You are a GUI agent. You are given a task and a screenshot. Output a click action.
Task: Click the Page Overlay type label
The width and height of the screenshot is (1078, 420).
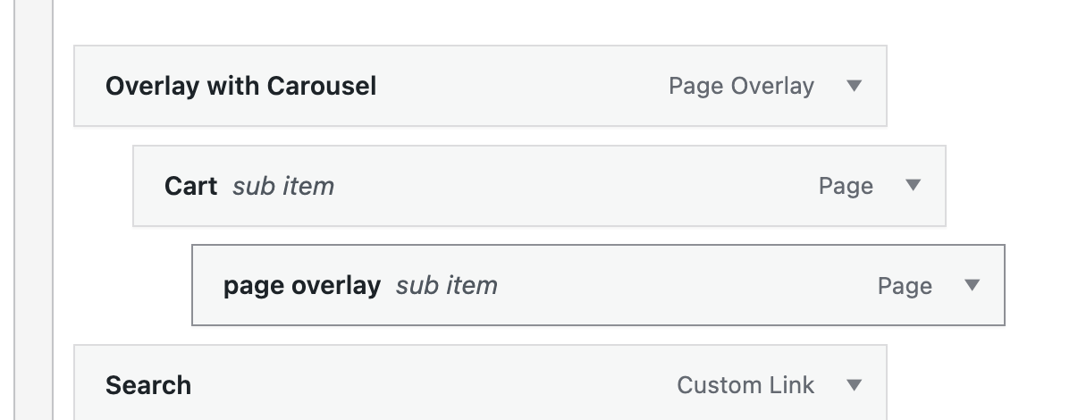click(x=741, y=87)
